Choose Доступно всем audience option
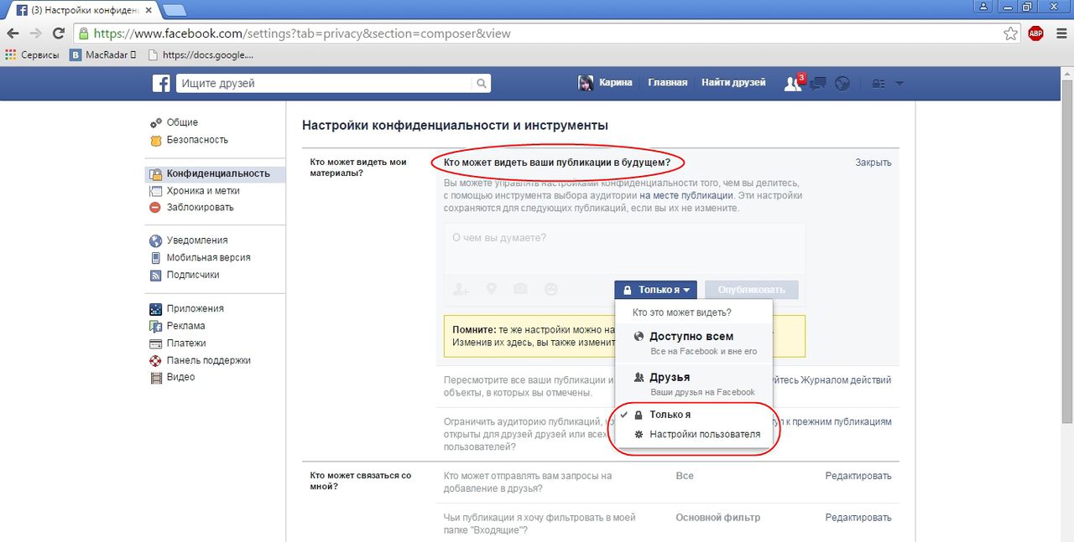The height and width of the screenshot is (542, 1074). click(x=694, y=343)
